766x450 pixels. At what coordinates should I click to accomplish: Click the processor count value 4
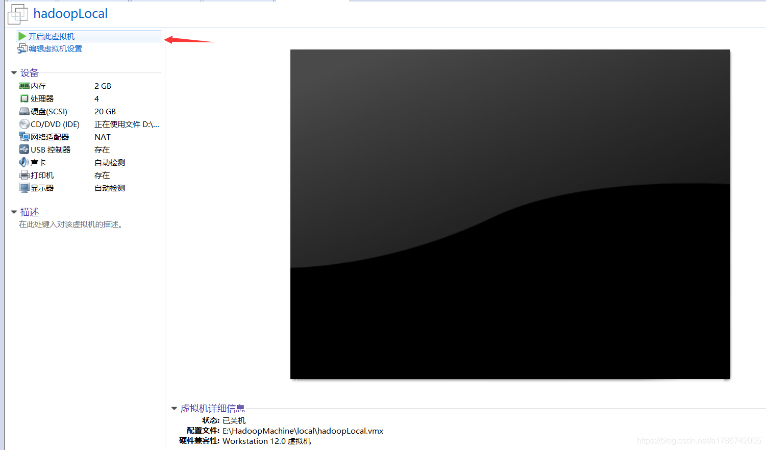(x=96, y=99)
